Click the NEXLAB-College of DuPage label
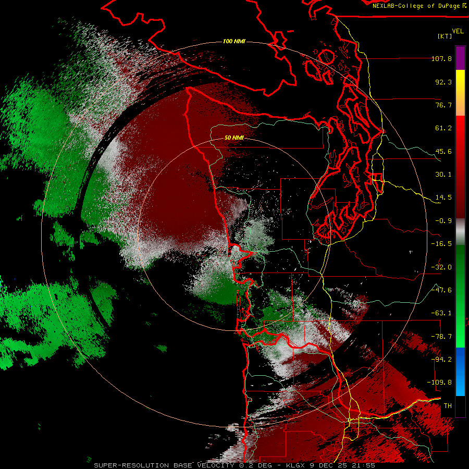Screen dimensions: 469x469 pos(416,6)
